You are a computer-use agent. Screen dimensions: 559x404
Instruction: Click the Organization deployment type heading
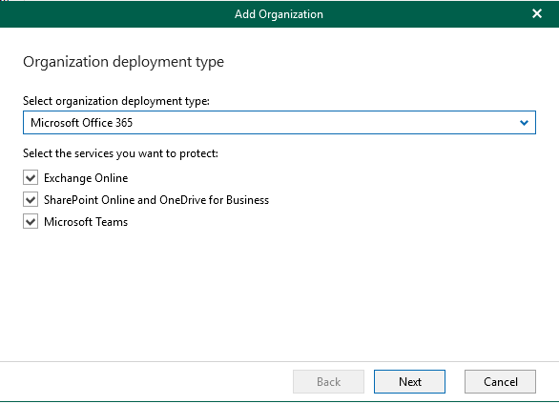123,62
